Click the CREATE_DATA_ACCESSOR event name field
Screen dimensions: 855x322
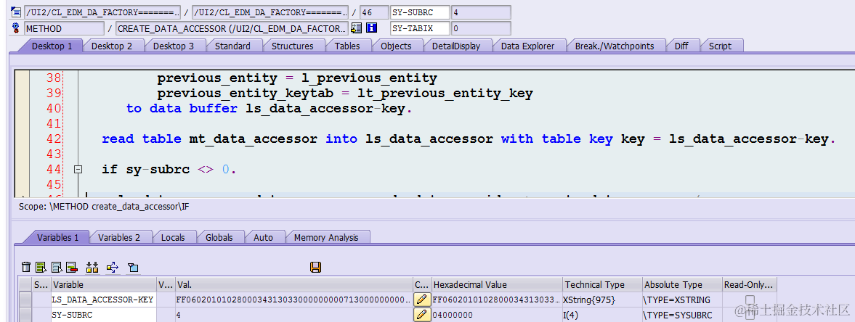coord(231,28)
